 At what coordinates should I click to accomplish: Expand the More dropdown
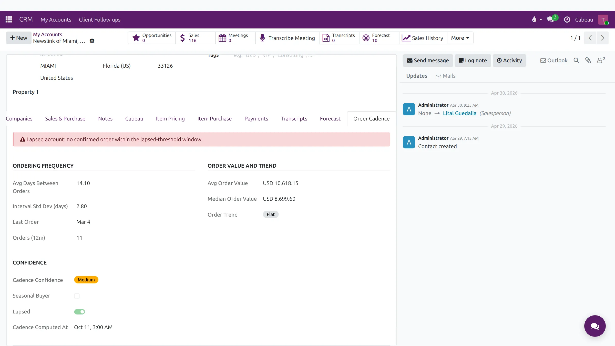[x=460, y=38]
